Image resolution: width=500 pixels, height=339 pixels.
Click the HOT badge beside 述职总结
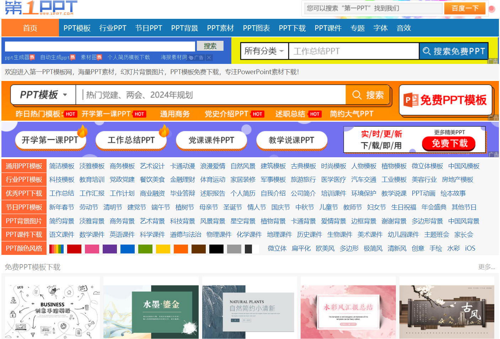coord(314,114)
